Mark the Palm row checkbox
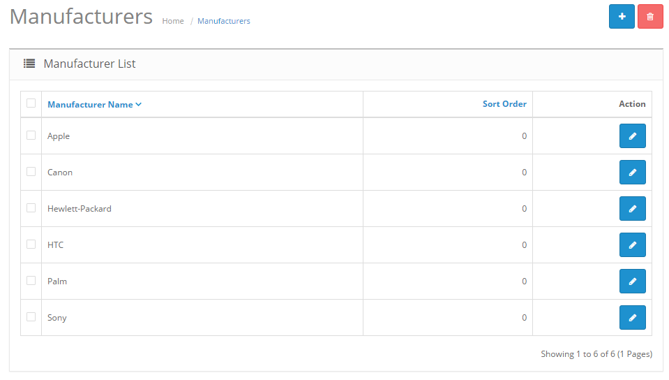The width and height of the screenshot is (669, 380). point(31,281)
